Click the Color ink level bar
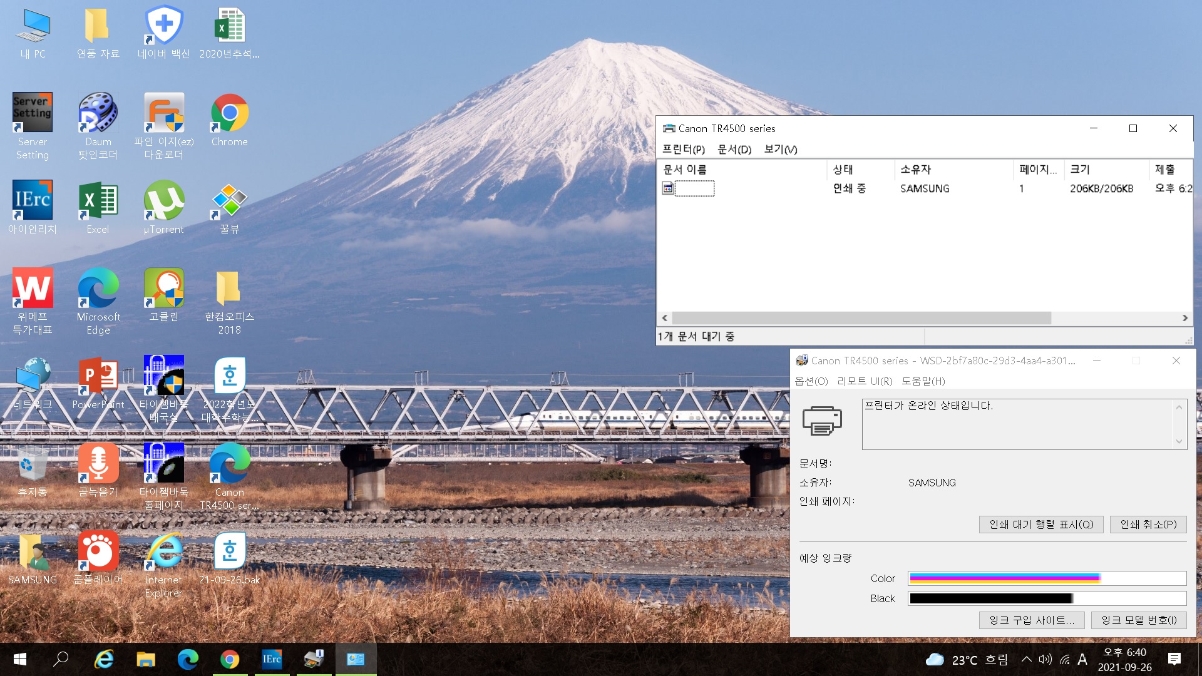The image size is (1202, 676). pyautogui.click(x=1046, y=578)
